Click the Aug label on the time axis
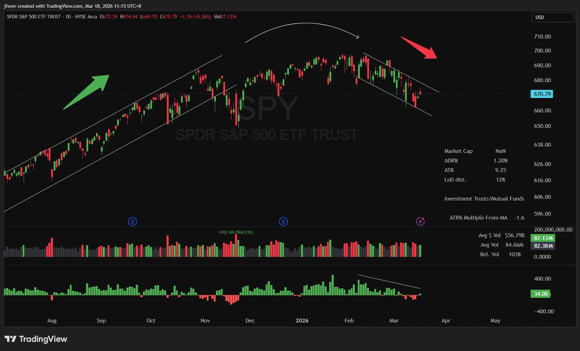This screenshot has width=580, height=351. 52,321
